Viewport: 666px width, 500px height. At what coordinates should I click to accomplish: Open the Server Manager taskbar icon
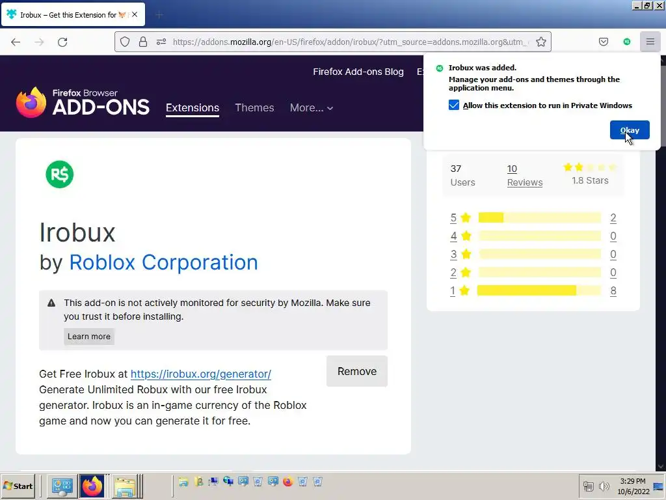[62, 486]
